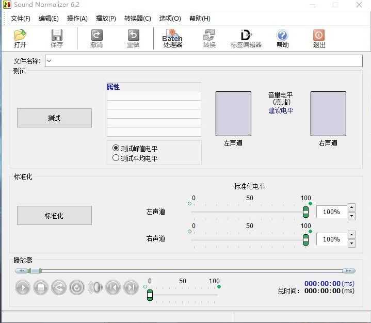Stop playback with the player stop button
Viewport: 371px width, 323px height.
(41, 287)
